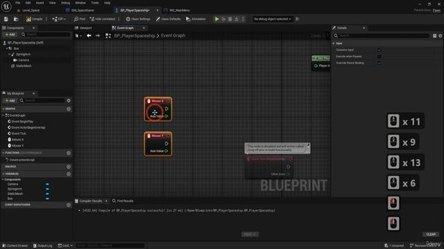Viewport: 444px width, 249px height.
Task: Click the Unreal Engine logo icon
Action: click(6, 6)
